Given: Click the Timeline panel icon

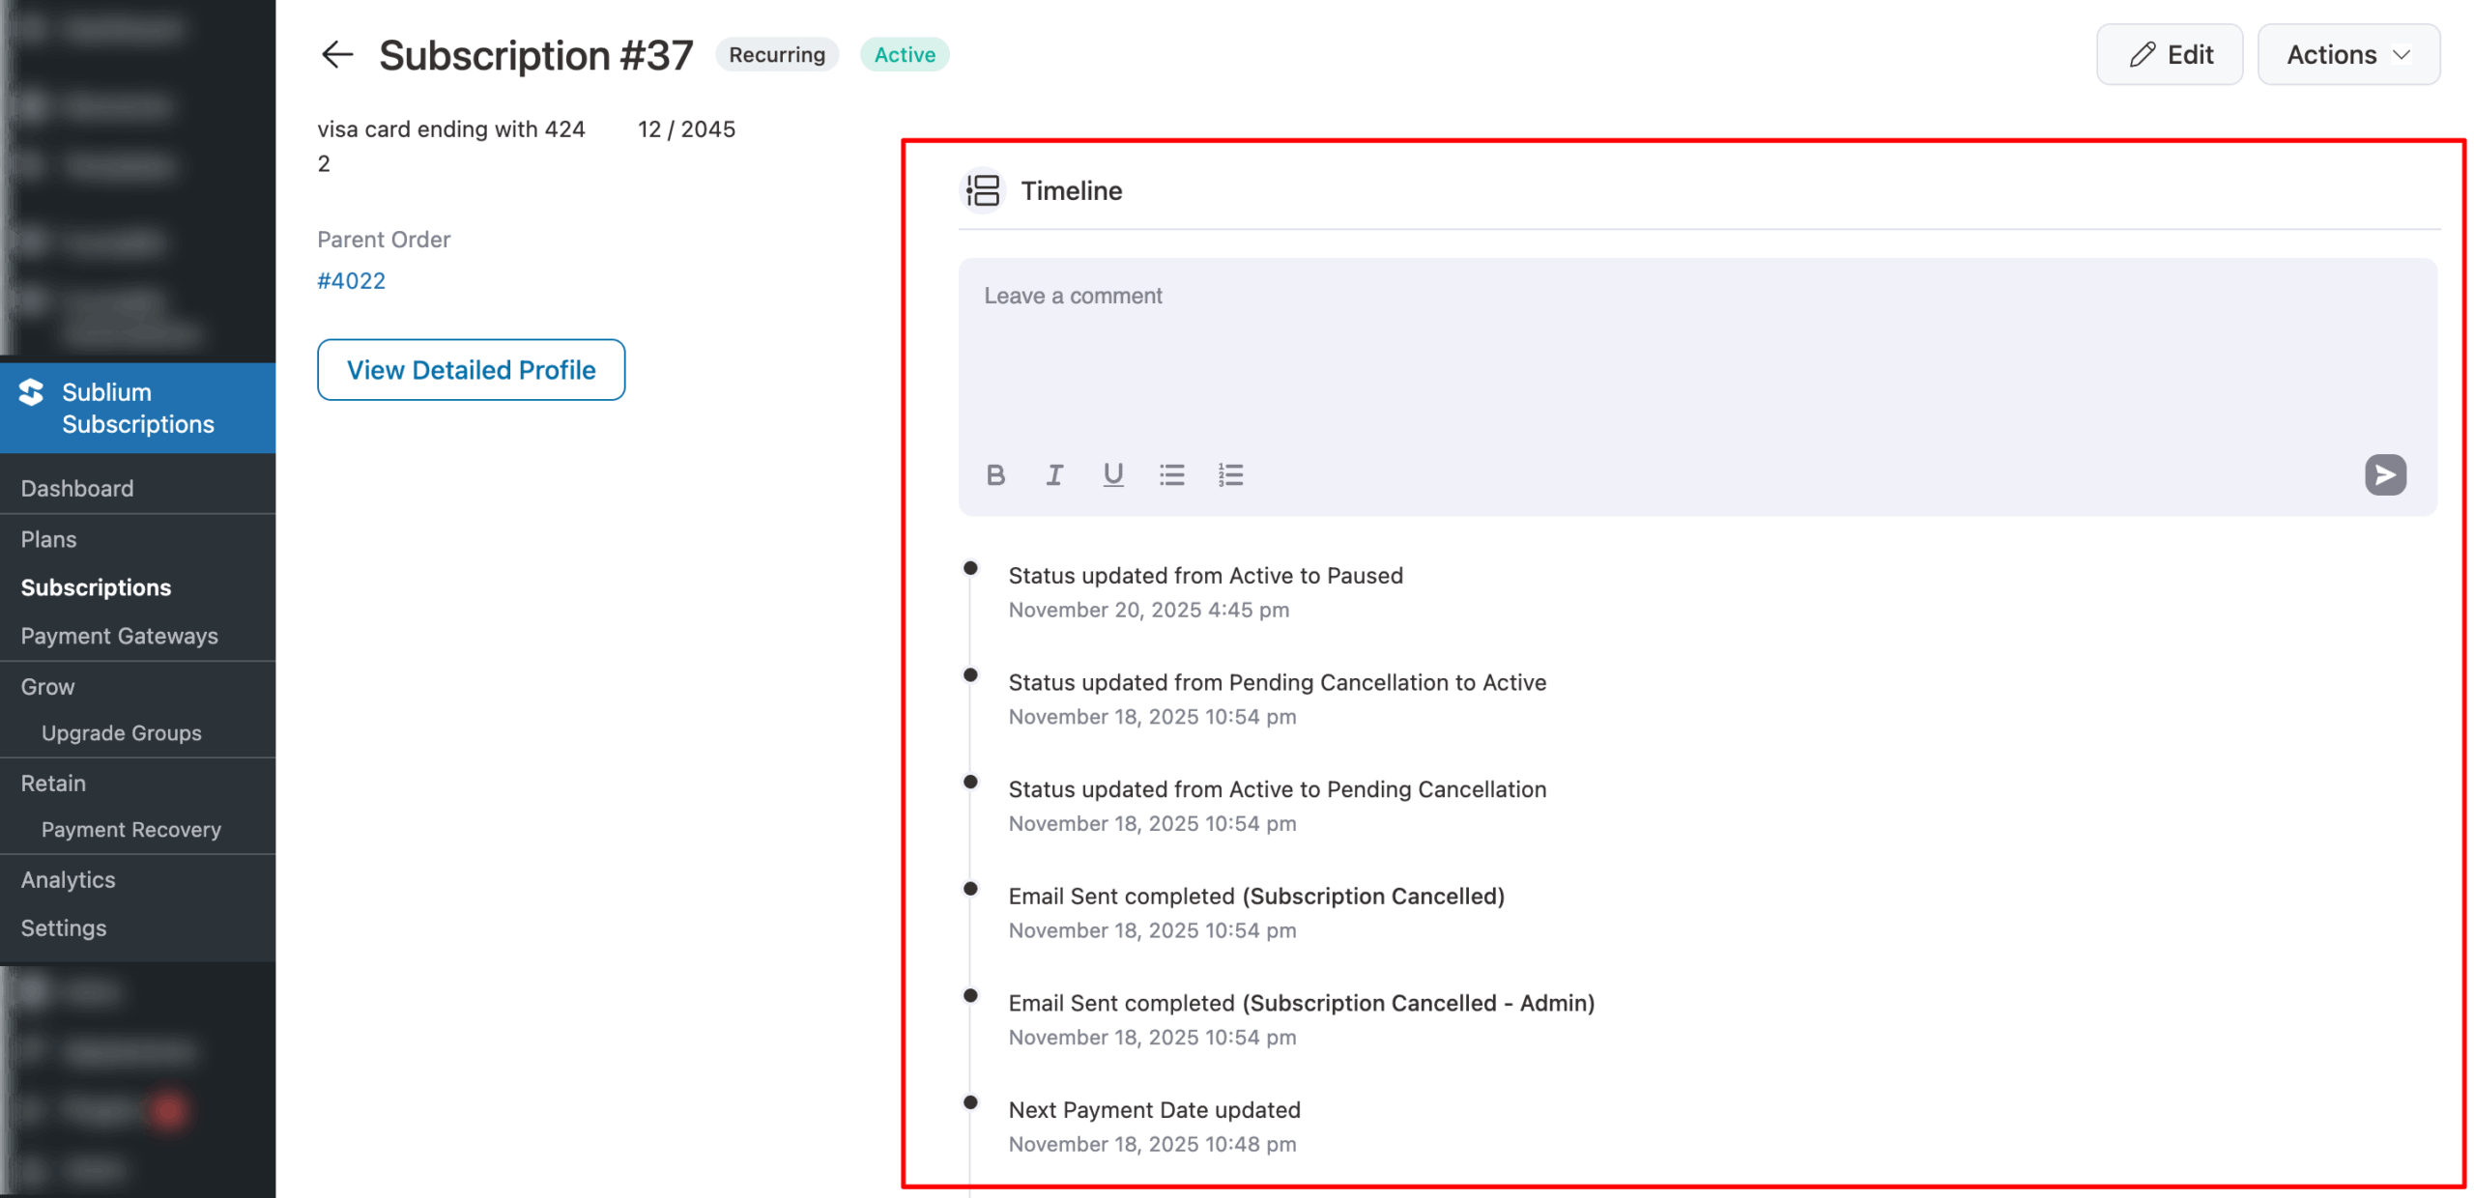Looking at the screenshot, I should (x=982, y=190).
